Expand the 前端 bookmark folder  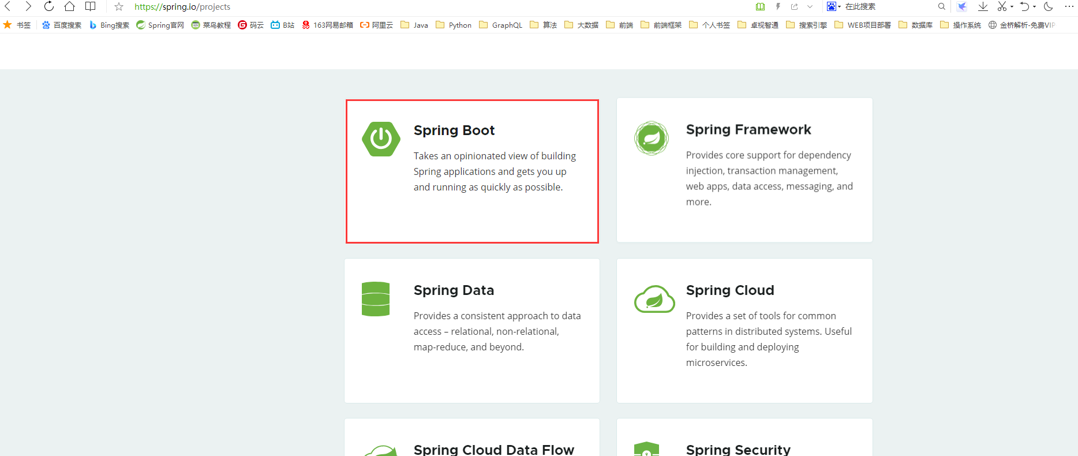click(620, 25)
